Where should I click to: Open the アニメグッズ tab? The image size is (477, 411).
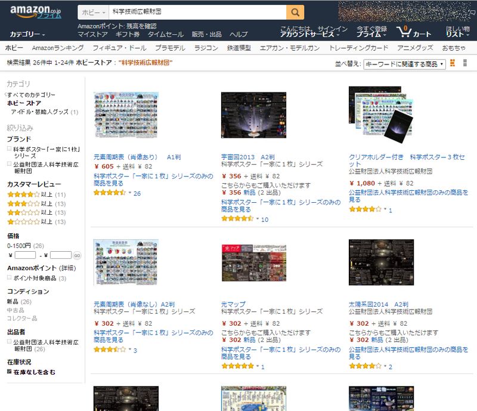coord(415,48)
